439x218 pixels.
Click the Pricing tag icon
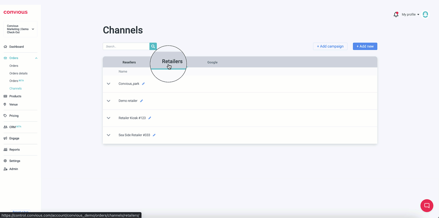pos(5,116)
